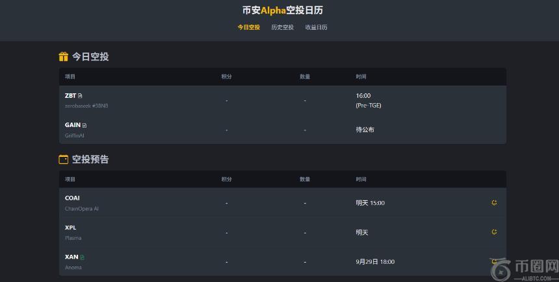
Task: Switch to the 今日空投 tab
Action: 248,27
